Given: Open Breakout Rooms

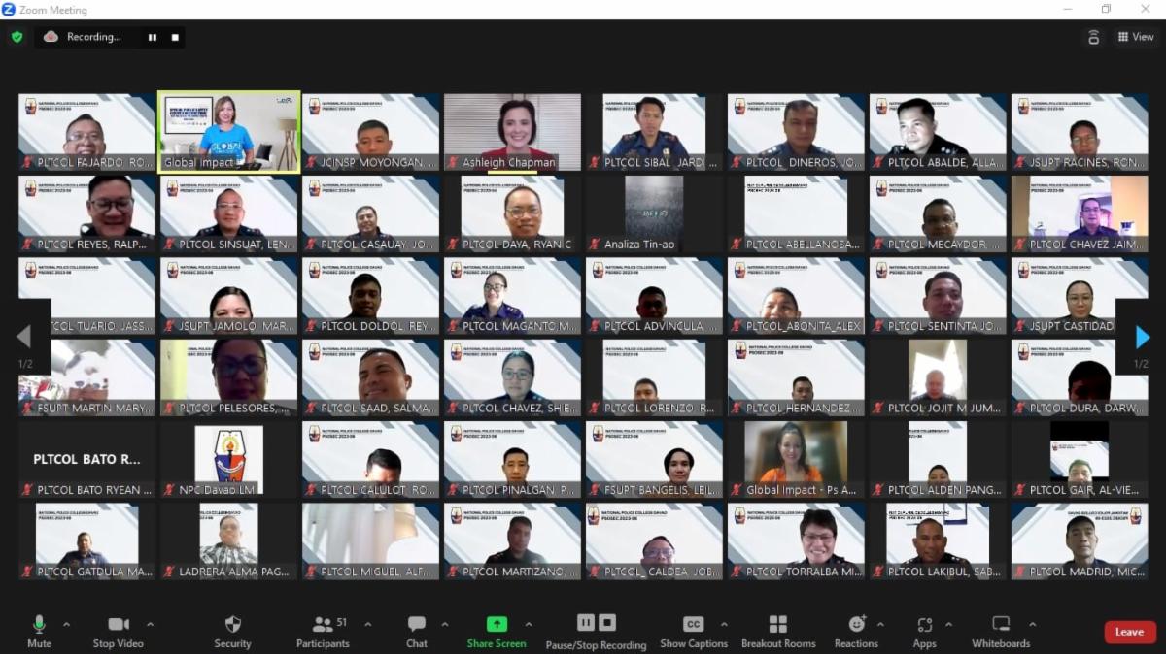Looking at the screenshot, I should tap(778, 631).
